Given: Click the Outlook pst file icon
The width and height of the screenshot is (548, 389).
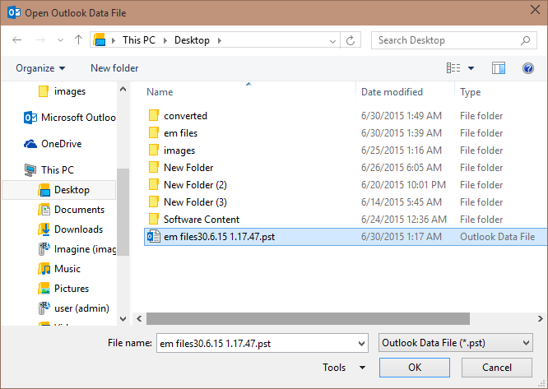Looking at the screenshot, I should tap(153, 236).
